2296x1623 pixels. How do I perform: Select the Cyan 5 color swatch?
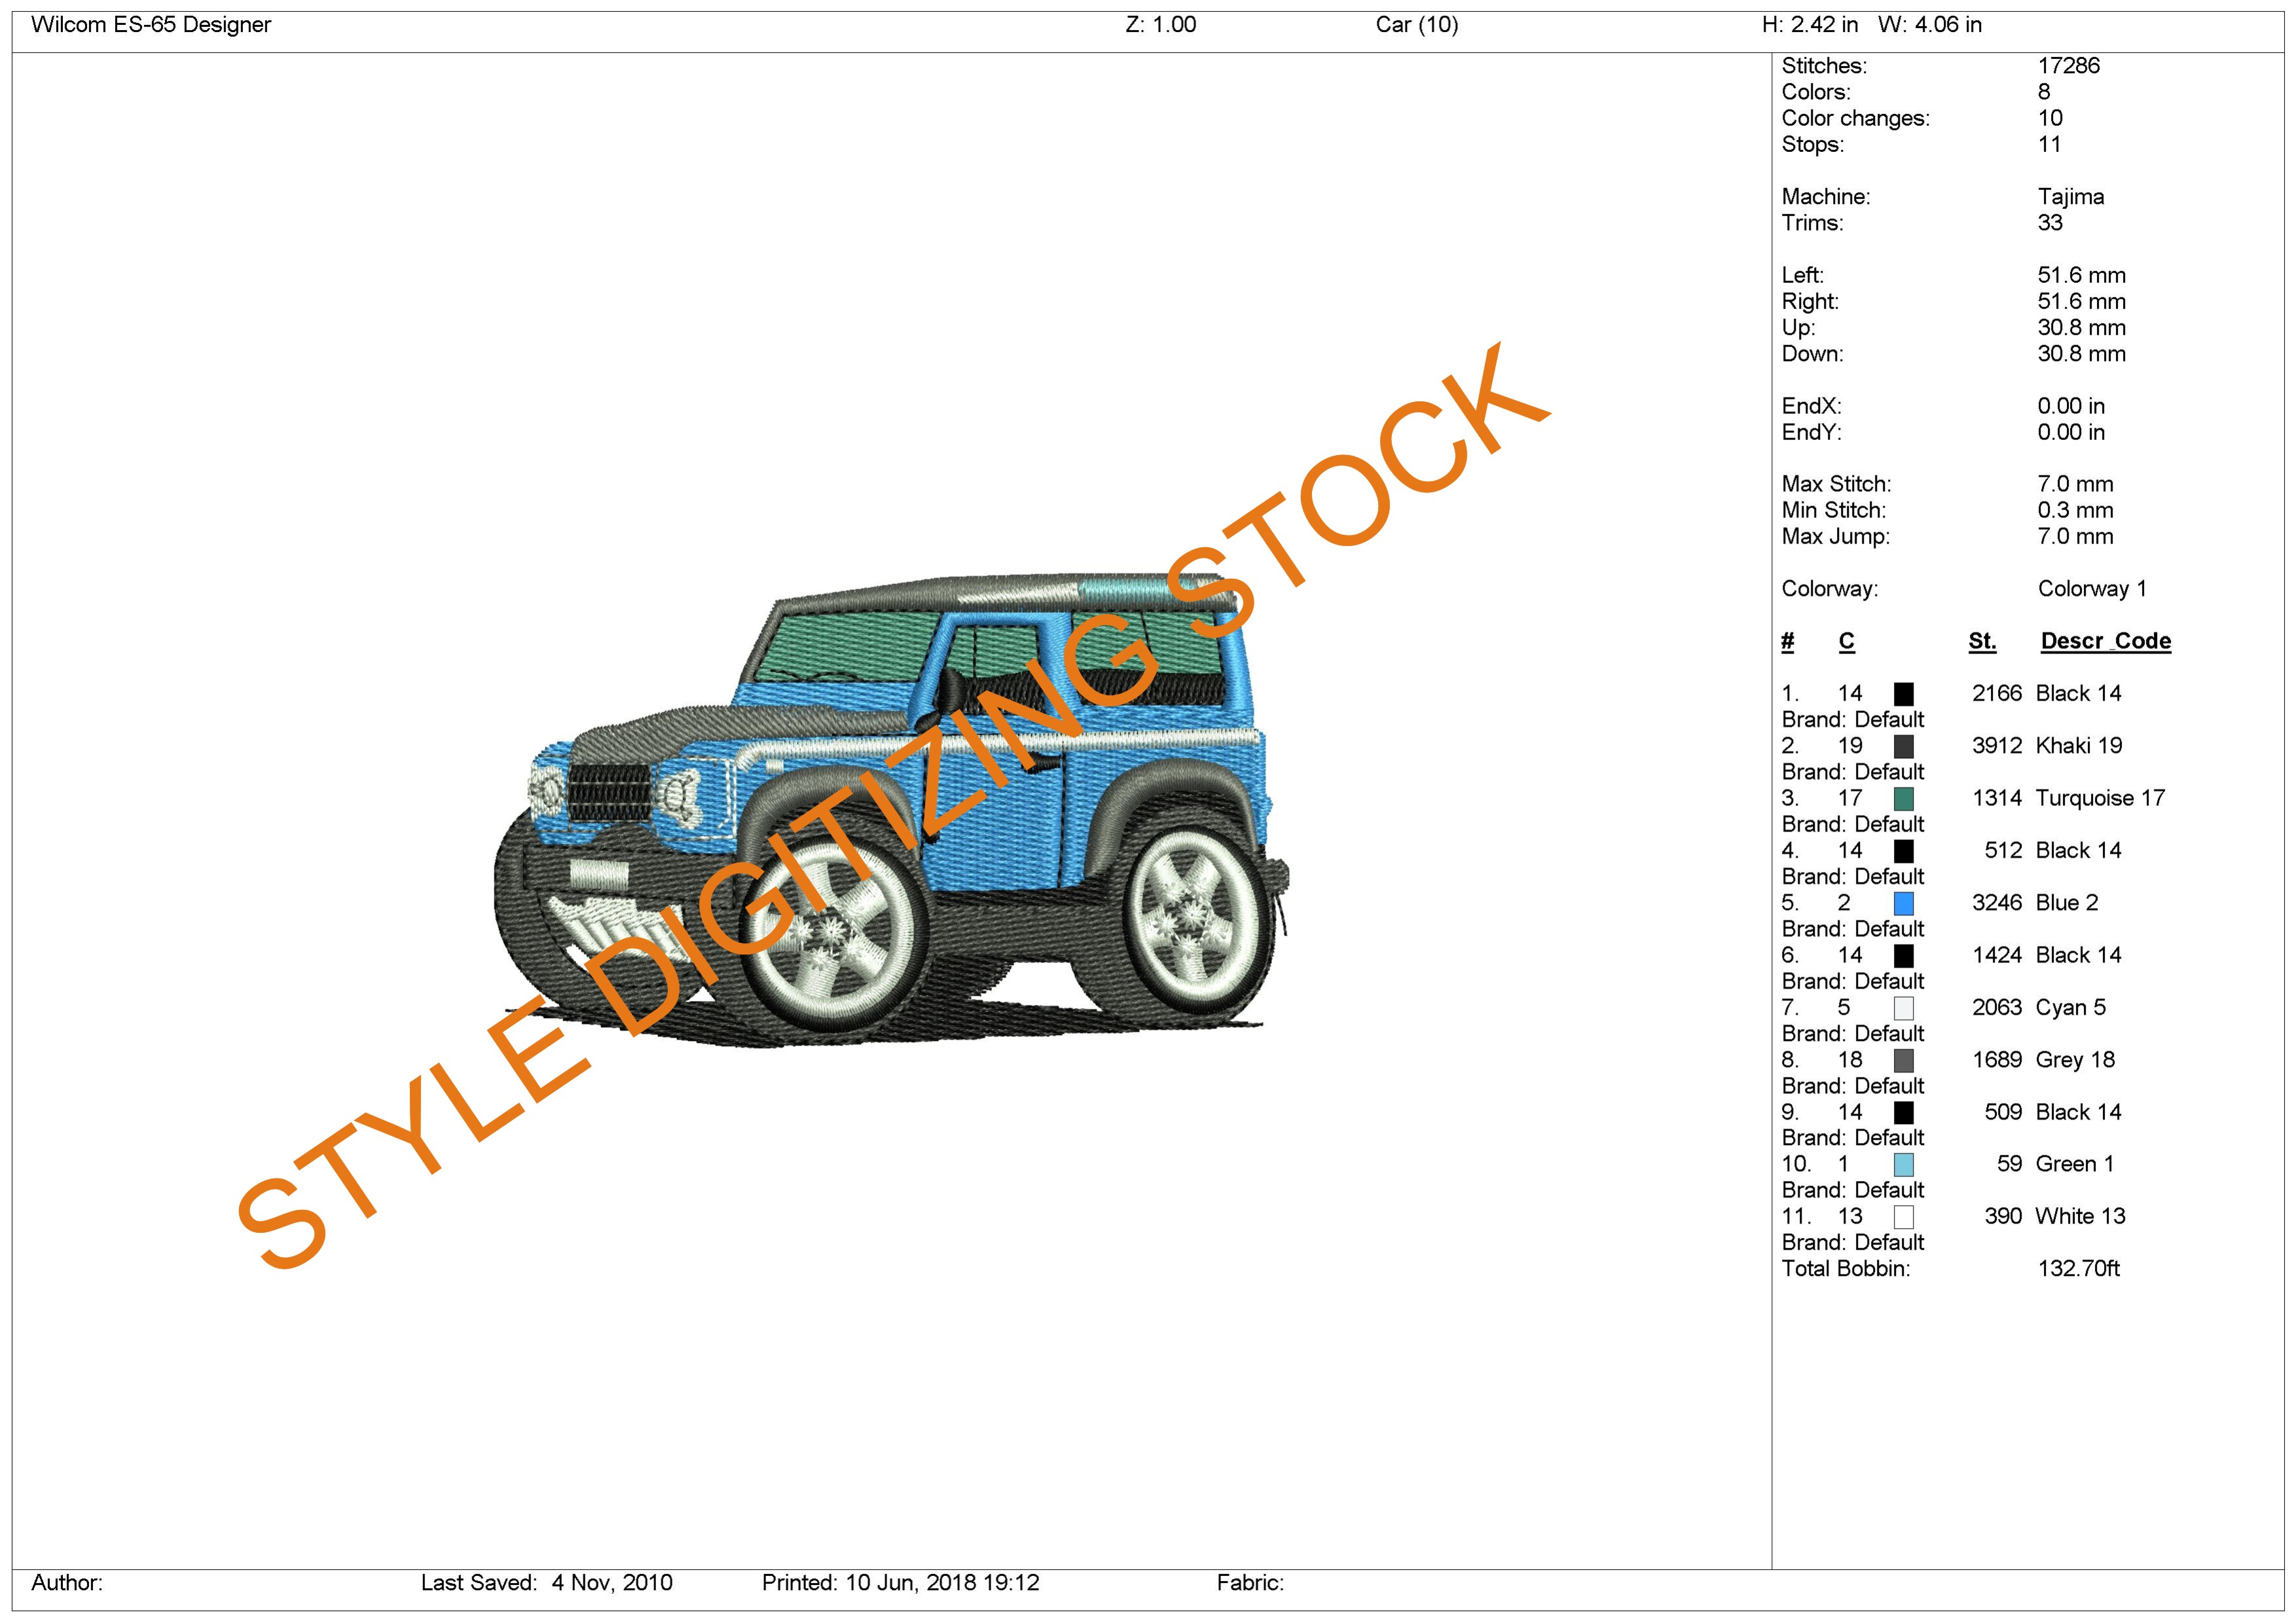[x=1903, y=1008]
